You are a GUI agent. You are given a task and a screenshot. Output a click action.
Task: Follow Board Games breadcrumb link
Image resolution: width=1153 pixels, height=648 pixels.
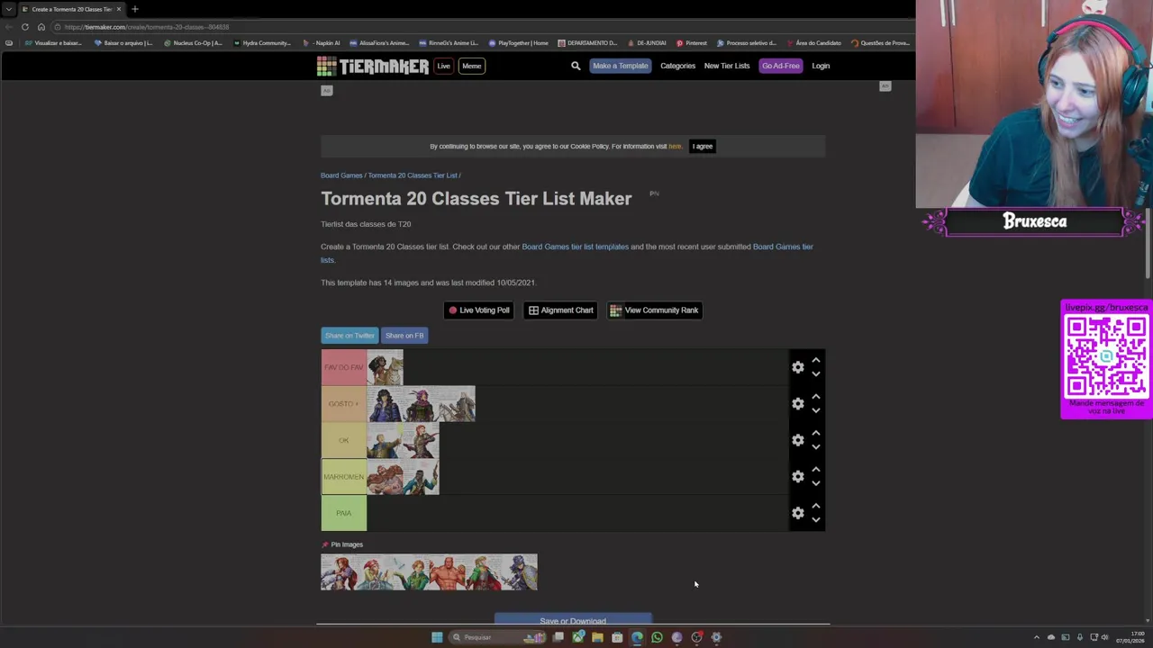(341, 175)
